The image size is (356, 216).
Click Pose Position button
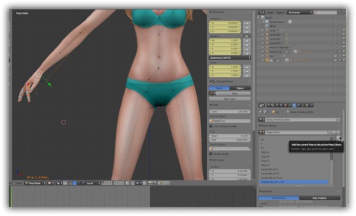279,198
